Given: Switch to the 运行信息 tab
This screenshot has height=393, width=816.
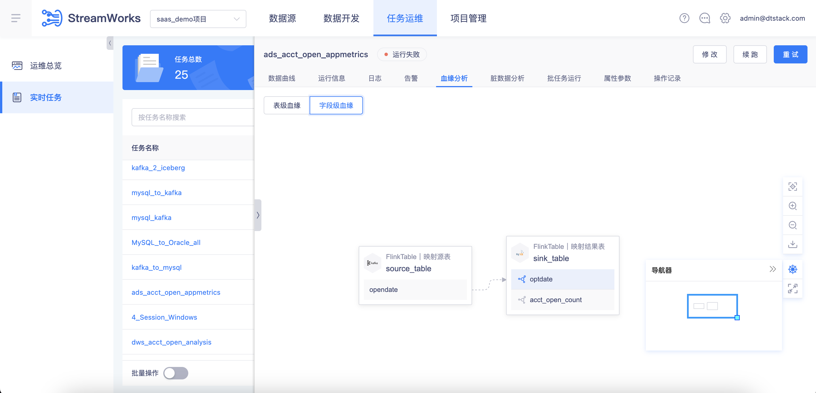Looking at the screenshot, I should 331,78.
